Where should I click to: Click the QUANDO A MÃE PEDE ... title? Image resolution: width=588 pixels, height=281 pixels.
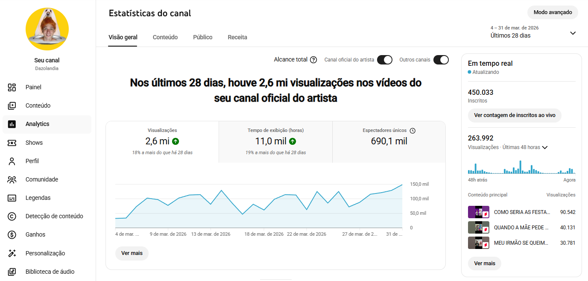(522, 228)
